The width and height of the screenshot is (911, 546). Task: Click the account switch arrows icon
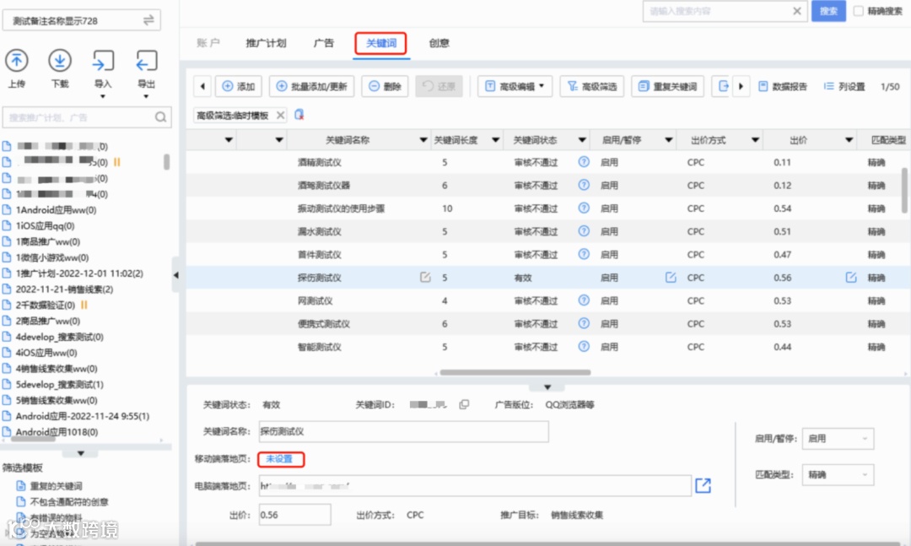tap(148, 20)
